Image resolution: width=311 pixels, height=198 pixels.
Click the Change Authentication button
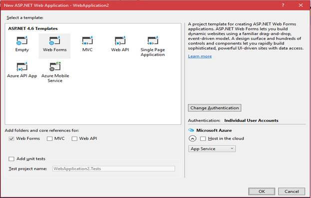[x=215, y=108]
